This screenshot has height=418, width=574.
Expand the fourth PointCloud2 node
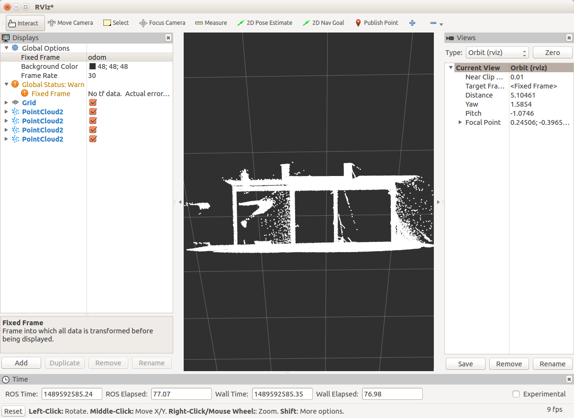(6, 139)
